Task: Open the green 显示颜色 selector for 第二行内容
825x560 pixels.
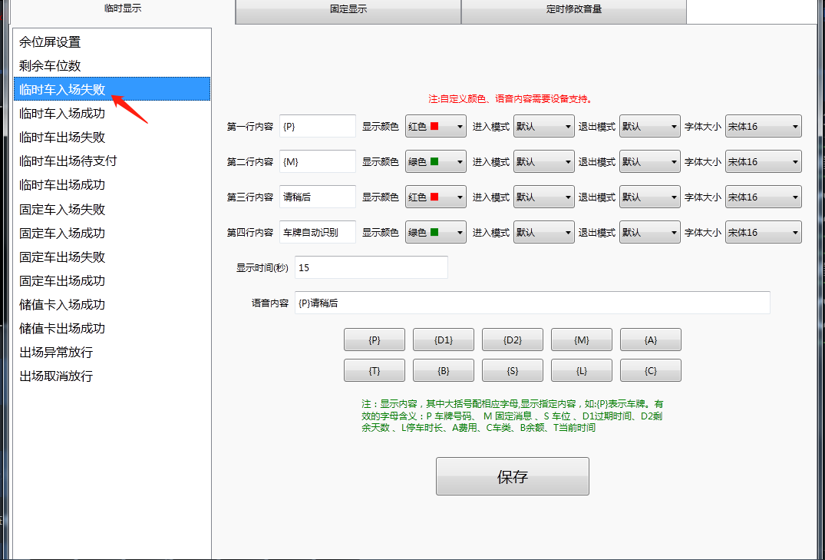Action: pos(436,162)
